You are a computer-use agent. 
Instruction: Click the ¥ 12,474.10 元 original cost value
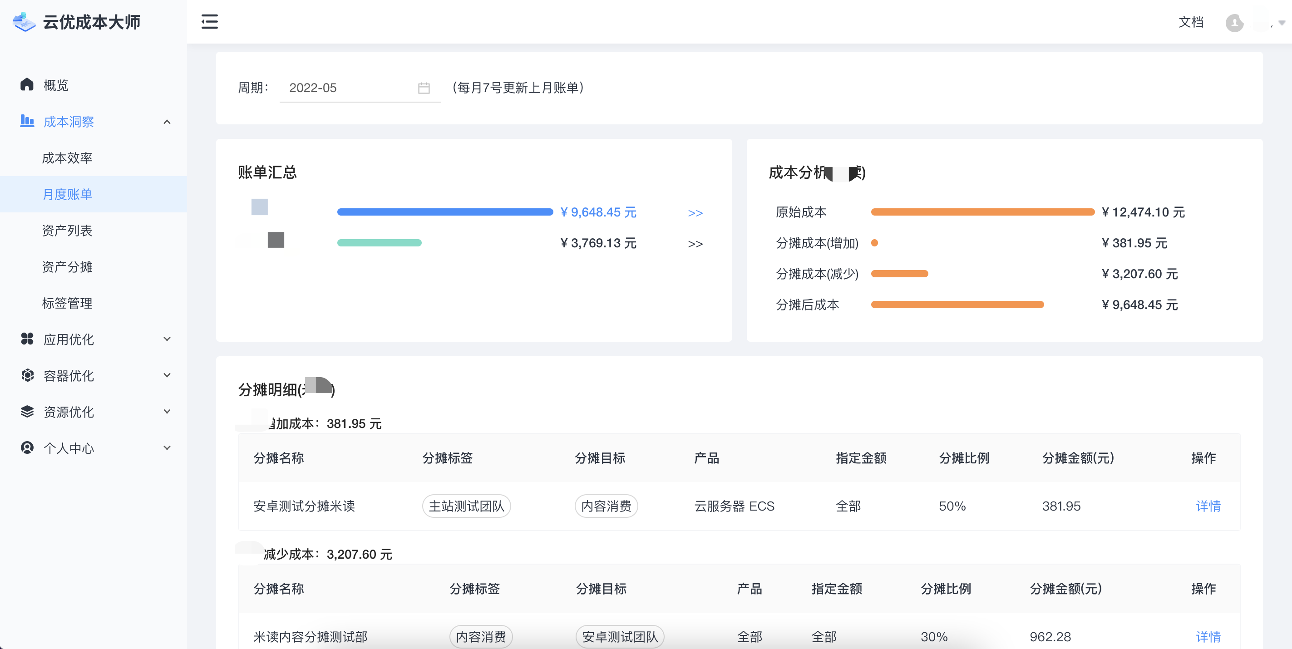tap(1144, 212)
